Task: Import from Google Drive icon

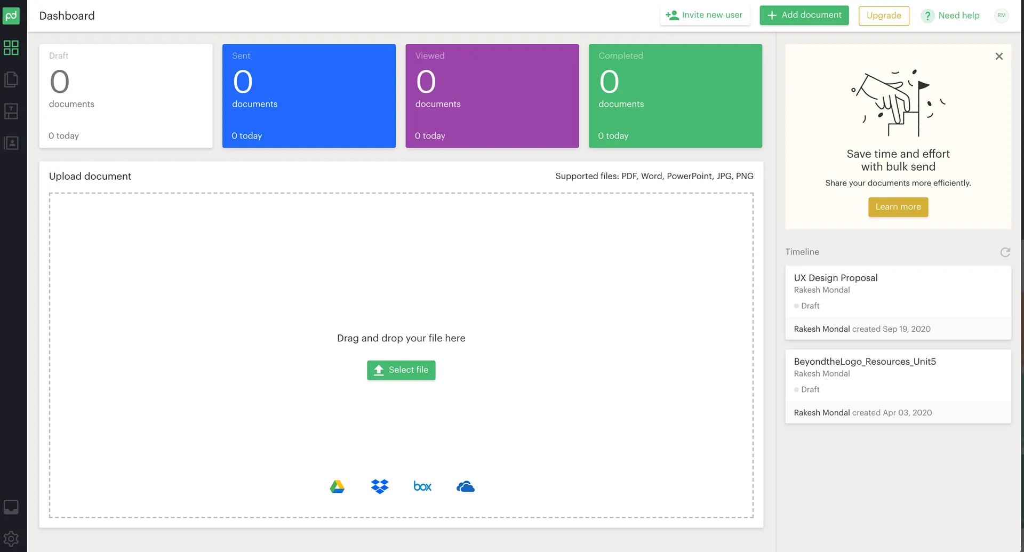Action: coord(337,486)
